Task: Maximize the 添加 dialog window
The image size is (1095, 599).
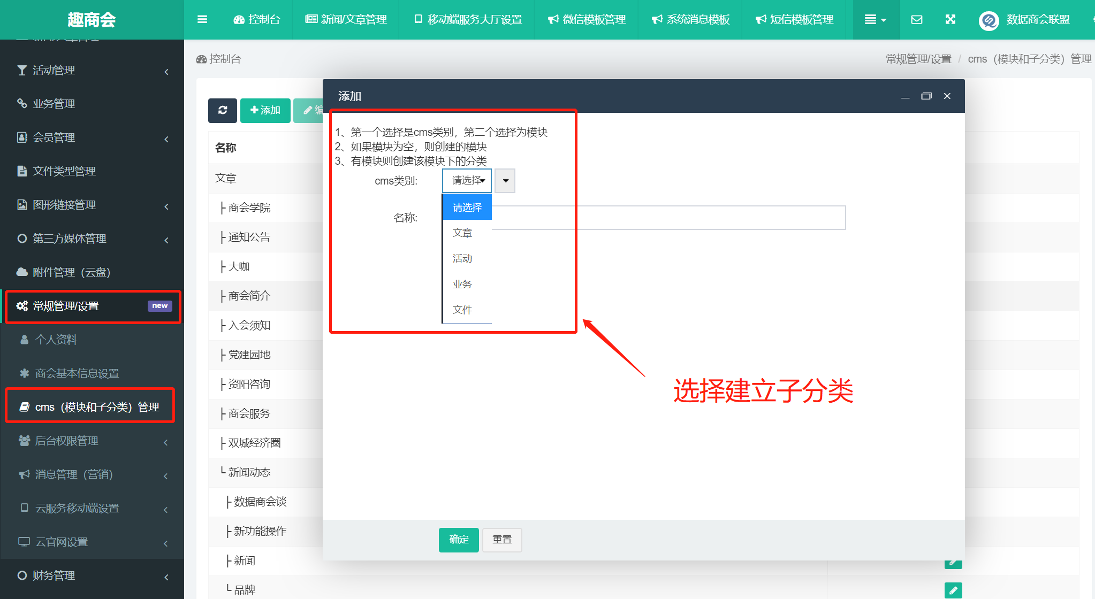Action: [926, 96]
